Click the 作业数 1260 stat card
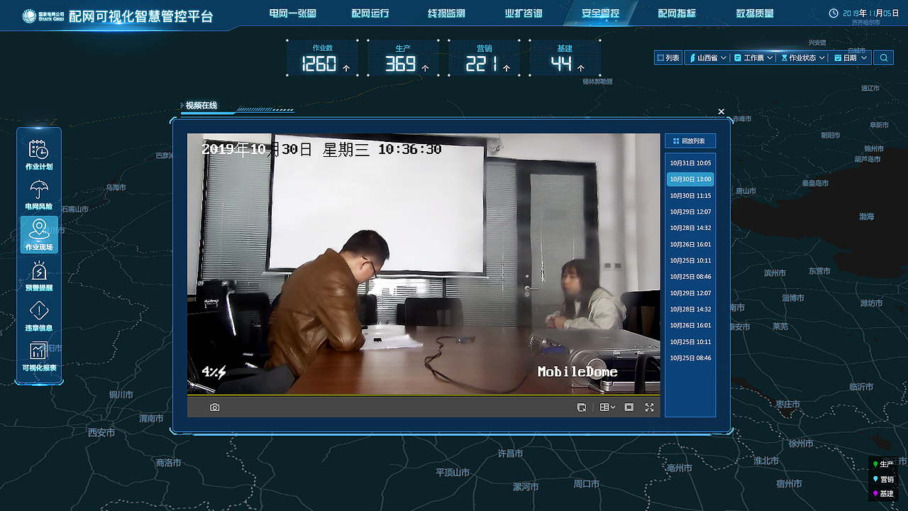The image size is (908, 511). pos(323,58)
